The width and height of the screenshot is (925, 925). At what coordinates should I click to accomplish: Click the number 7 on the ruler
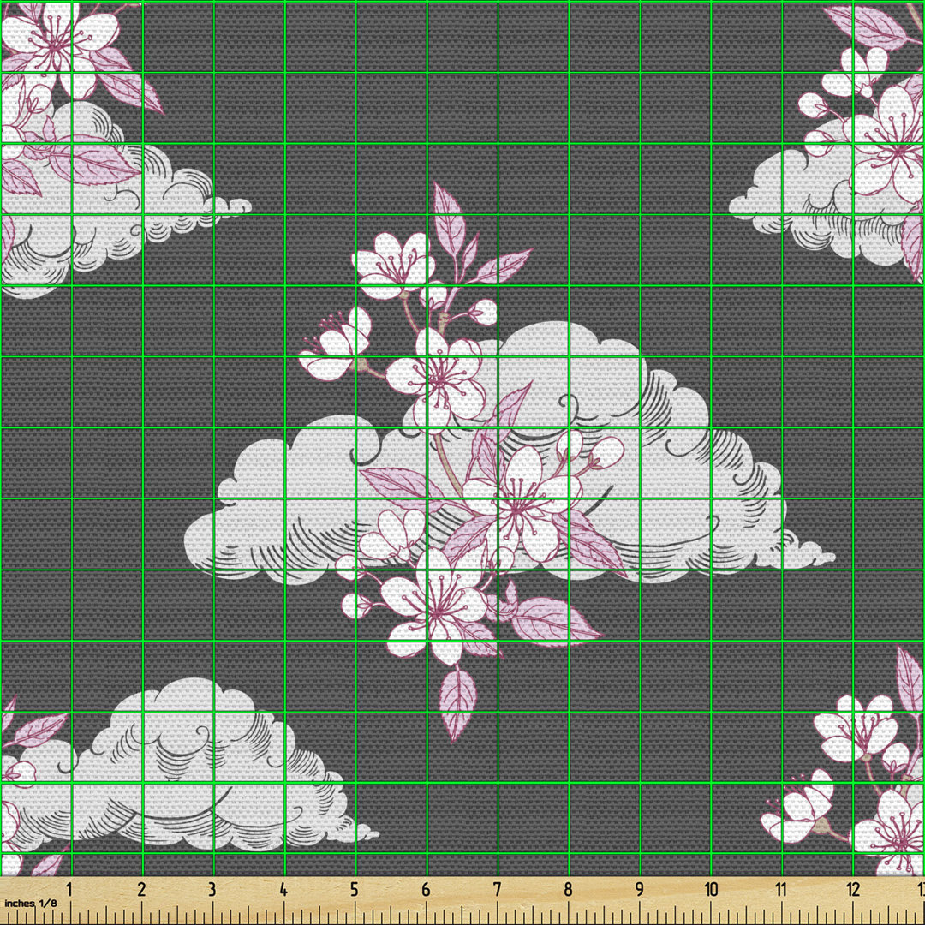pos(497,889)
